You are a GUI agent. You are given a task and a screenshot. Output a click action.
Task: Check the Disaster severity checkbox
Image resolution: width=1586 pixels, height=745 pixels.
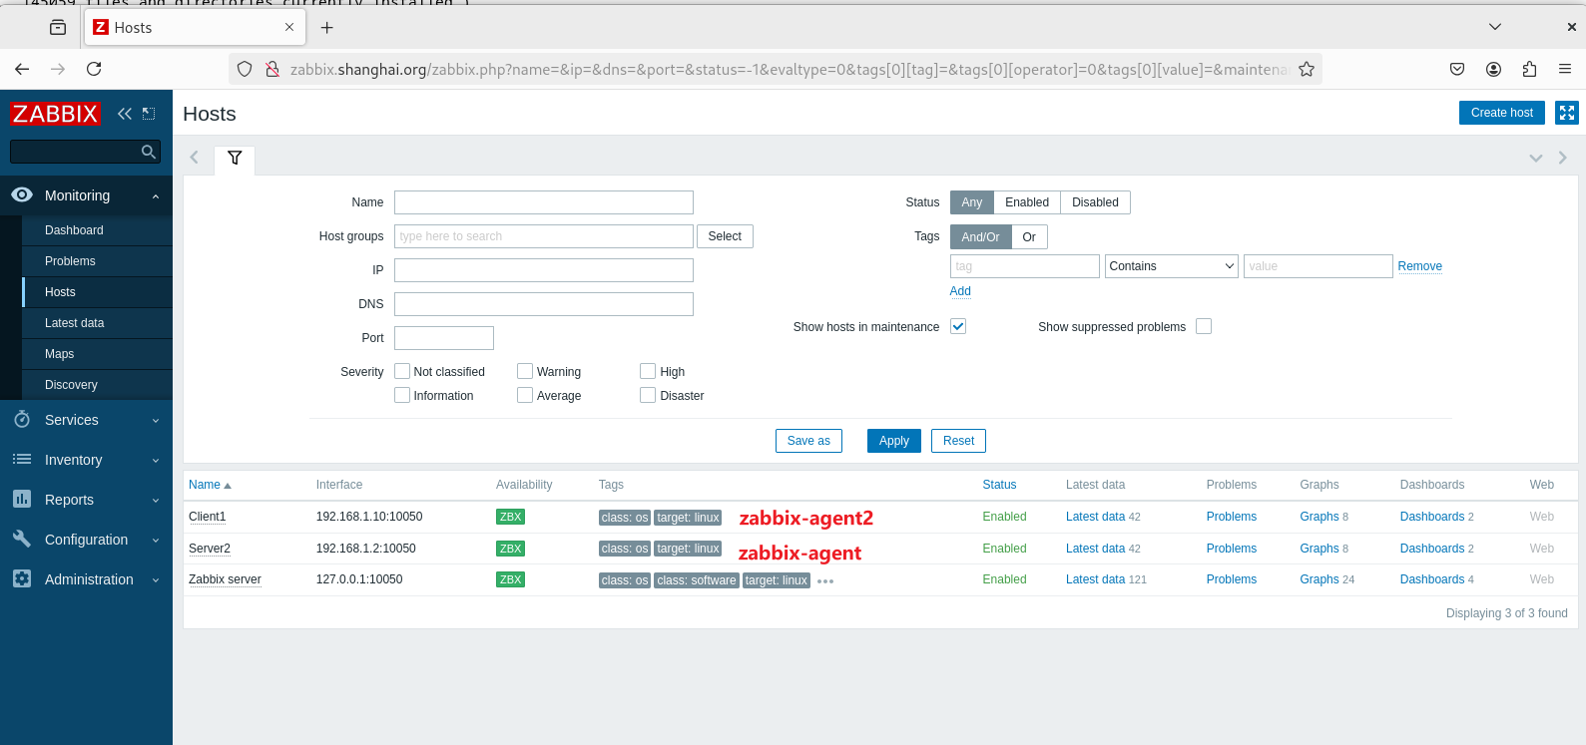(x=648, y=395)
